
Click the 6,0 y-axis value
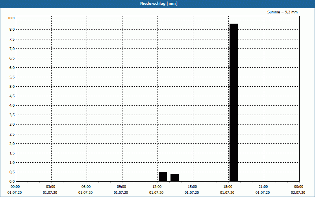[x=12, y=67]
